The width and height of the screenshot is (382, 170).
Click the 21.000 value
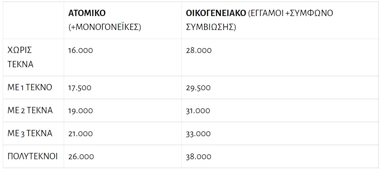80,134
